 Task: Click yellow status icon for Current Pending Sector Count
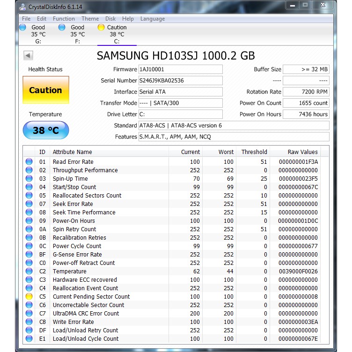tap(29, 297)
